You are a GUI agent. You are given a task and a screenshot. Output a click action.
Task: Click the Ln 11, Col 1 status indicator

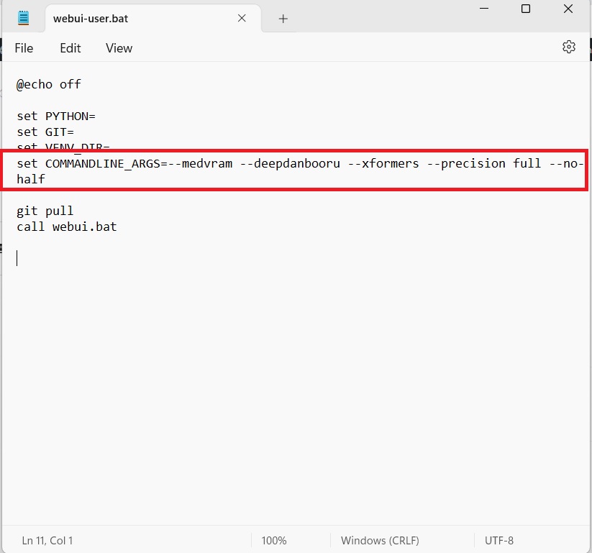tap(47, 540)
